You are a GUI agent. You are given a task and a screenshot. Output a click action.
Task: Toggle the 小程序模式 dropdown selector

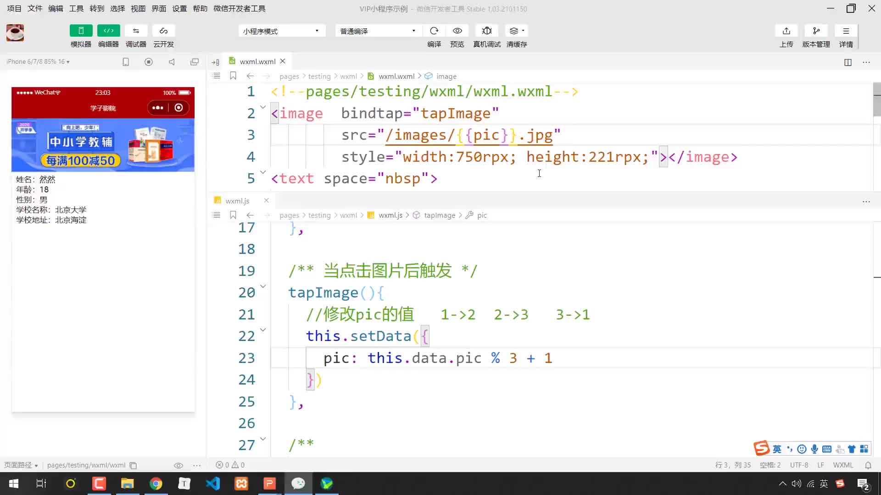coord(281,31)
